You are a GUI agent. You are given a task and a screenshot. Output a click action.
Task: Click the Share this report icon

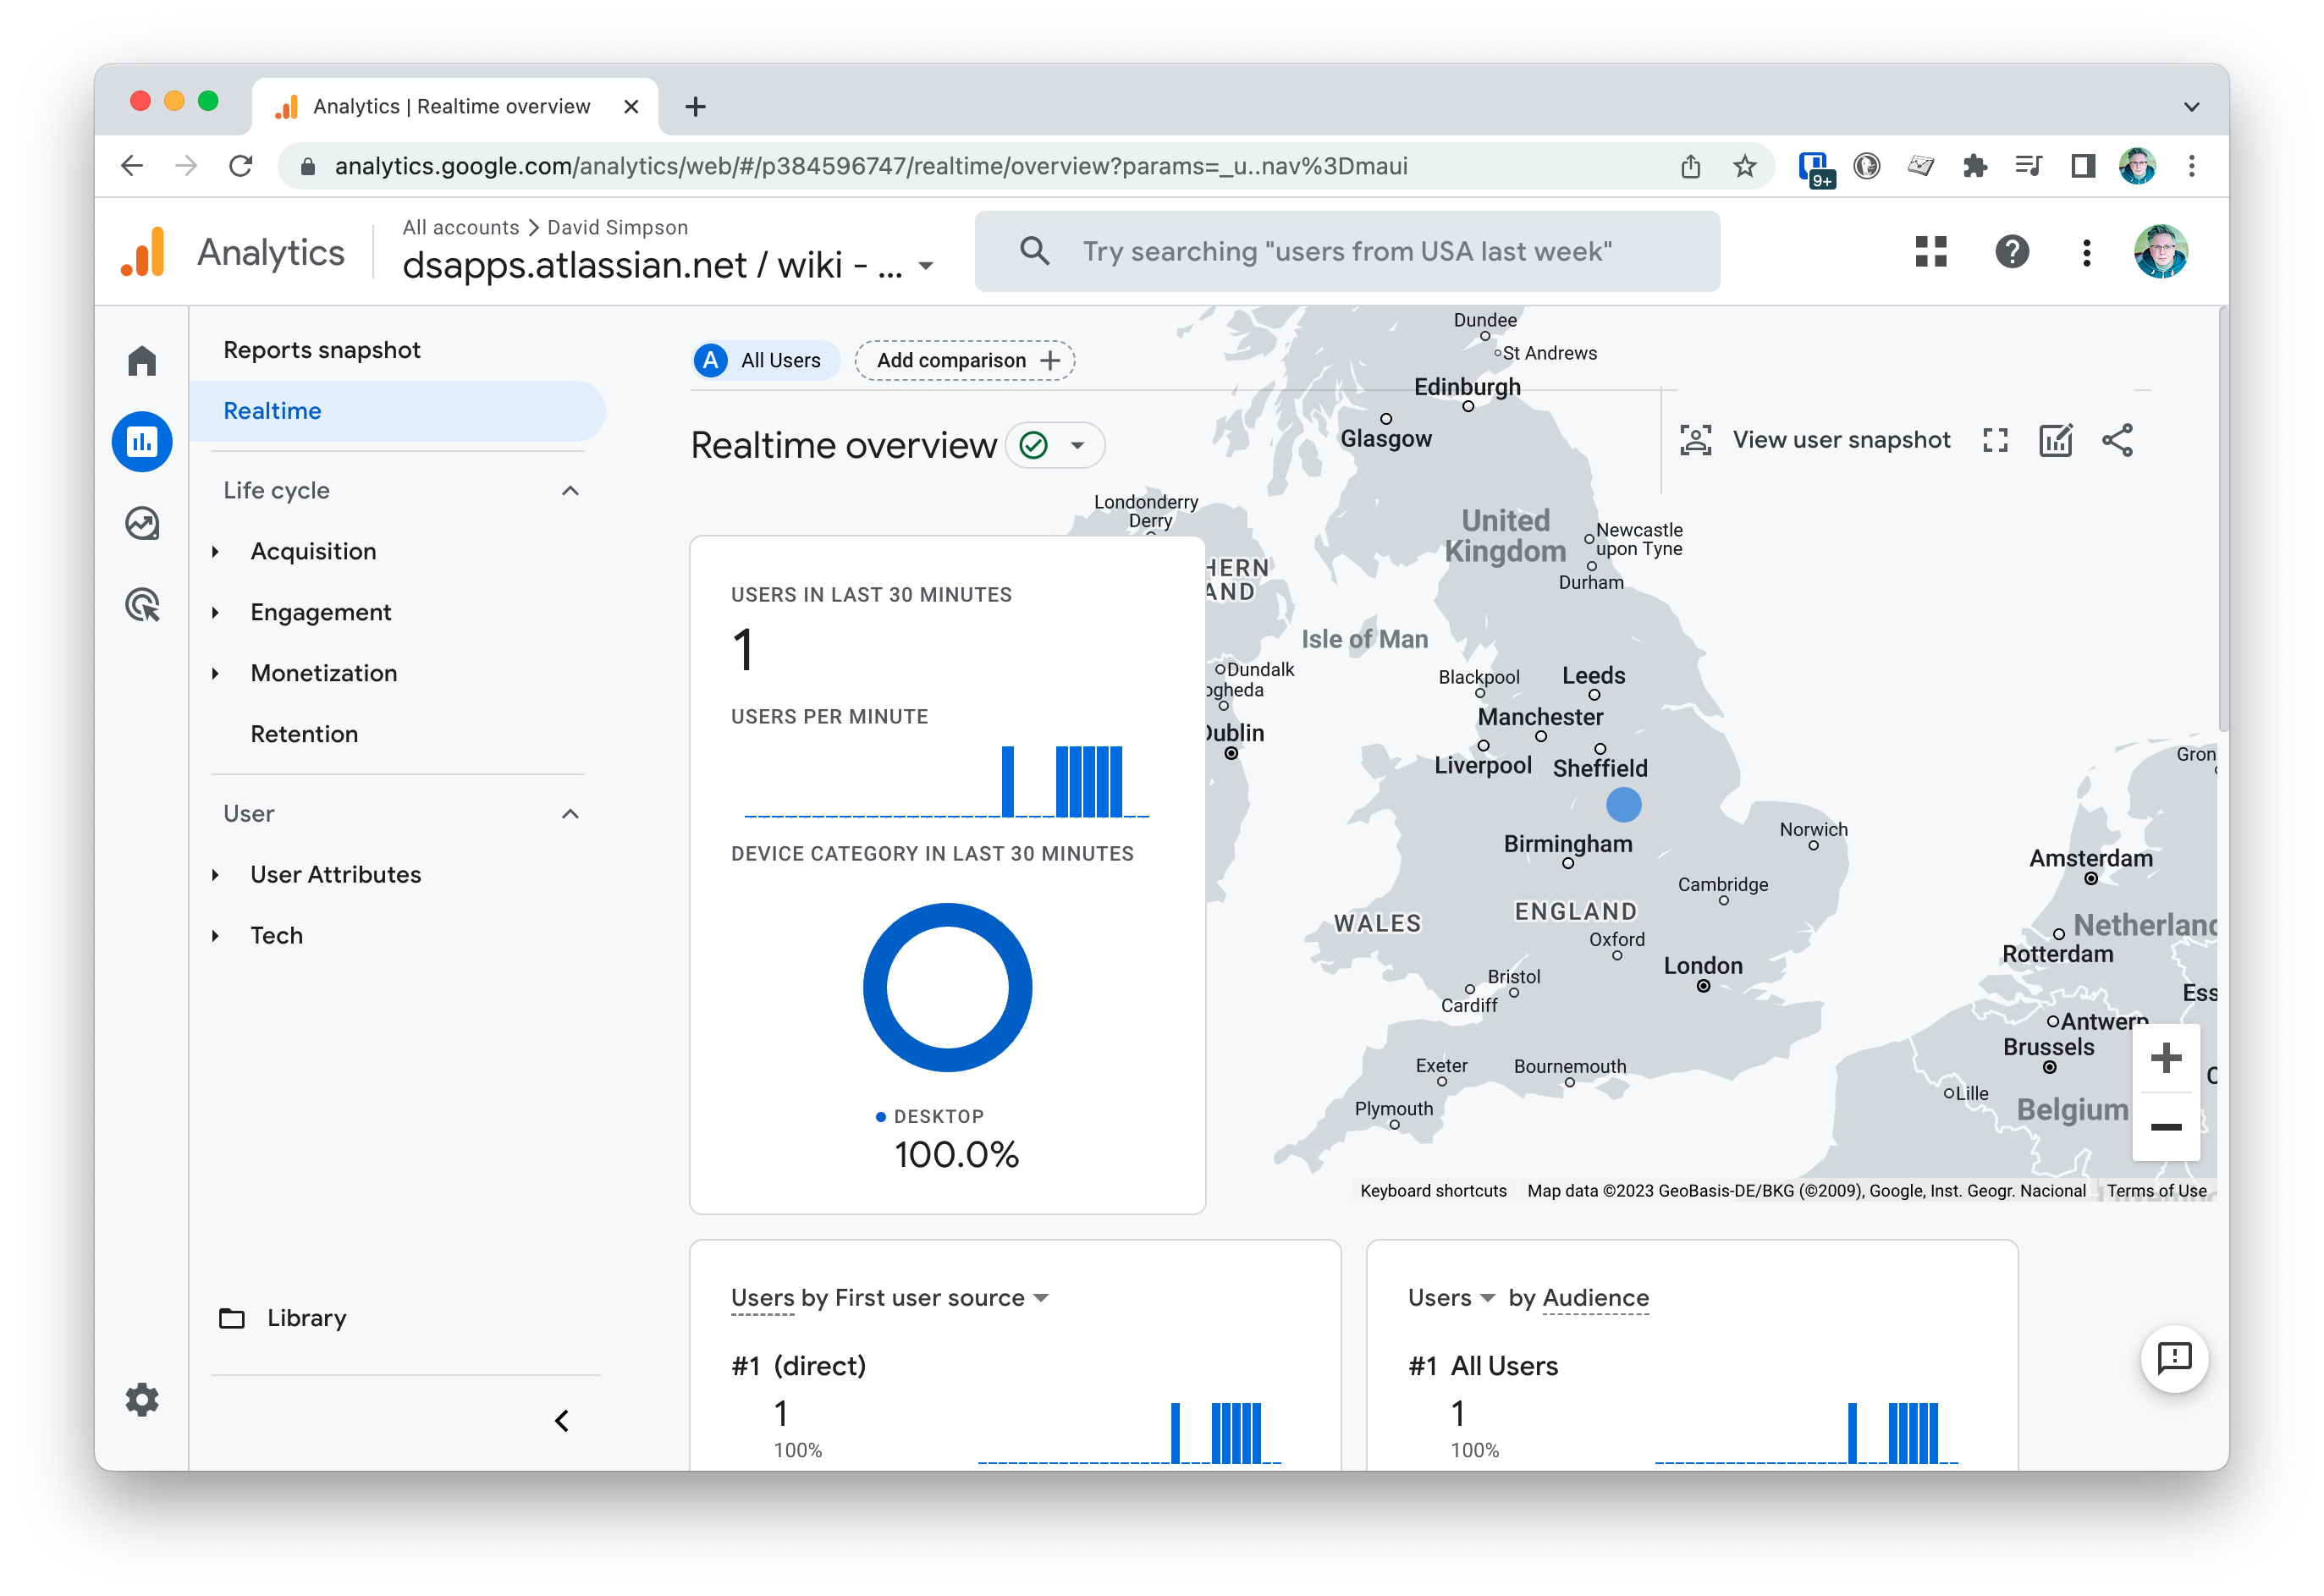(x=2117, y=440)
